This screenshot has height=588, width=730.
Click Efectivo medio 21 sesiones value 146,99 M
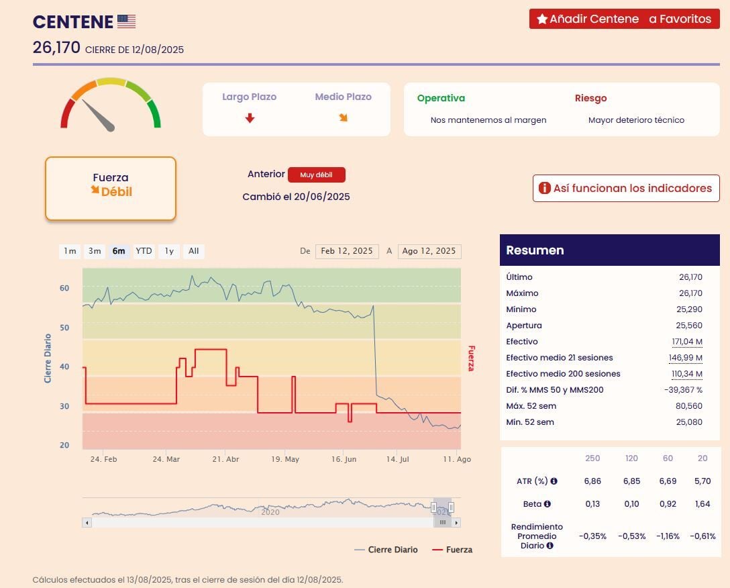click(685, 358)
